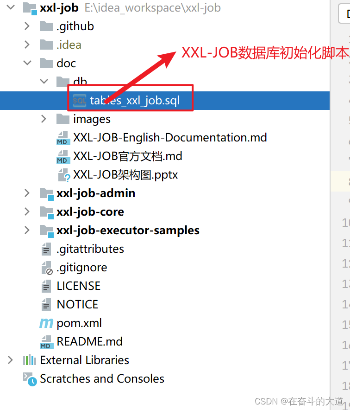The width and height of the screenshot is (350, 410).
Task: Click the xxl-job project module icon
Action: tap(30, 8)
